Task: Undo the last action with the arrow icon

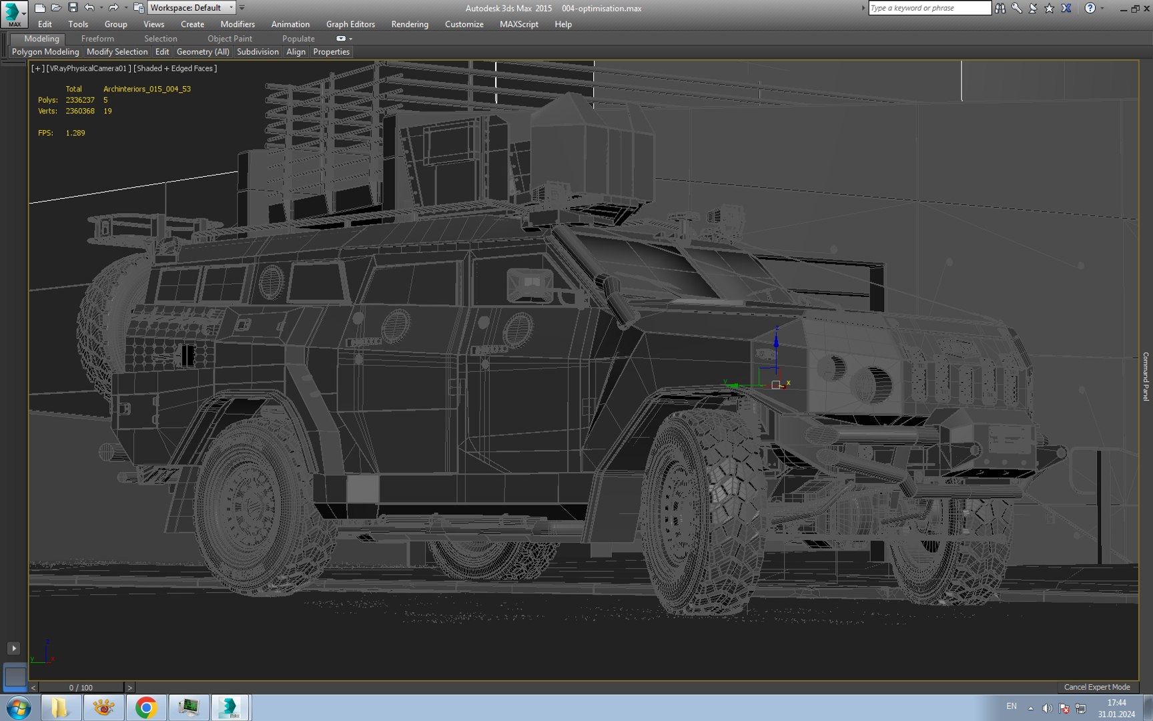Action: coord(89,8)
